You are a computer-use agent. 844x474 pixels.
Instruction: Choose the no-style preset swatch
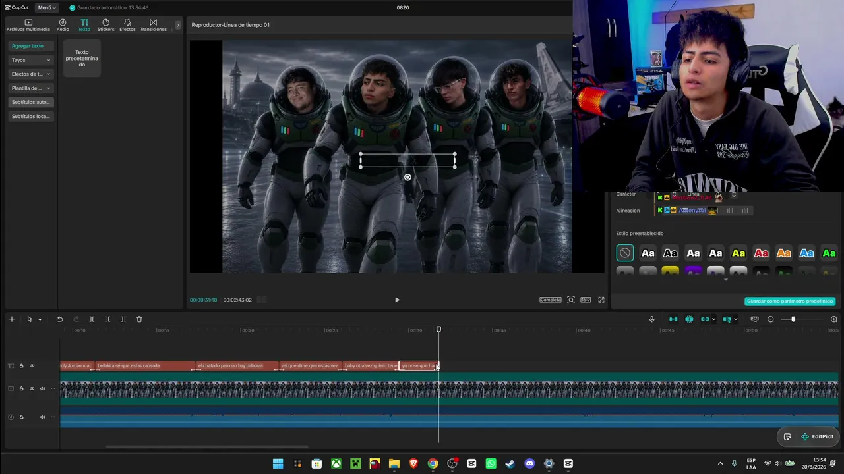pyautogui.click(x=624, y=253)
